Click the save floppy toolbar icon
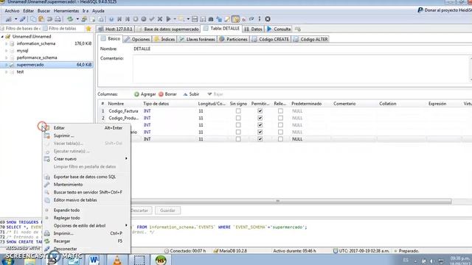The width and height of the screenshot is (472, 265). [195, 19]
